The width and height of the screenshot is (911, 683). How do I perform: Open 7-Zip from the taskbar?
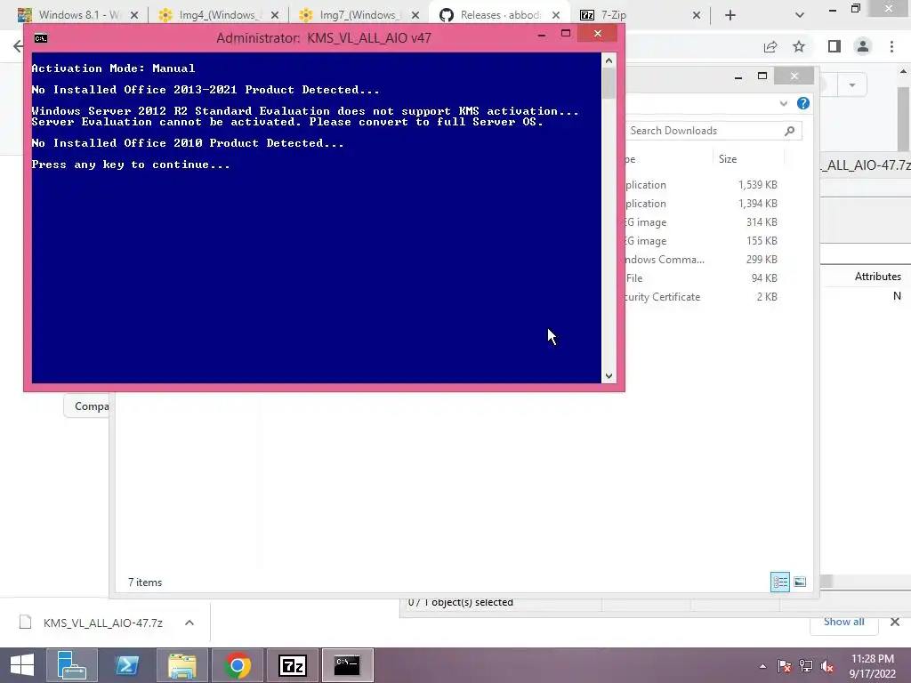292,665
